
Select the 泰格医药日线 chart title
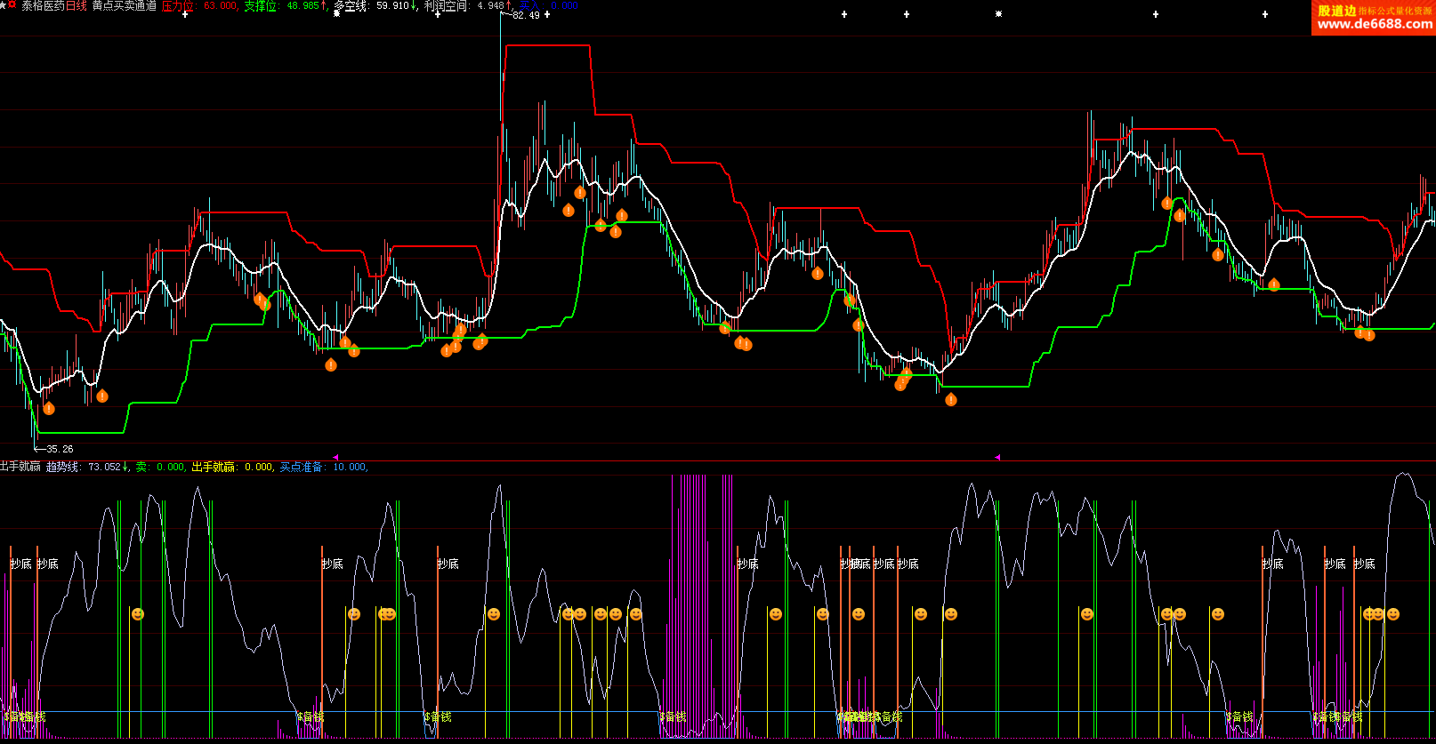(54, 6)
